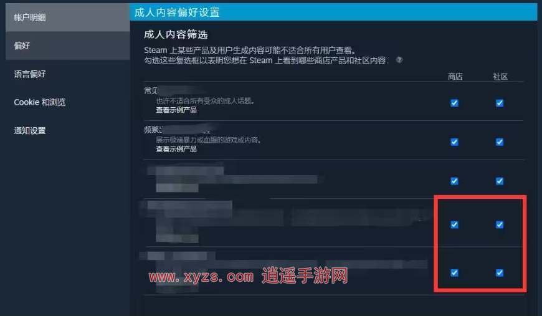Image resolution: width=542 pixels, height=316 pixels.
Task: Uncheck 社区 checkbox for 常见 content row
Action: [500, 103]
